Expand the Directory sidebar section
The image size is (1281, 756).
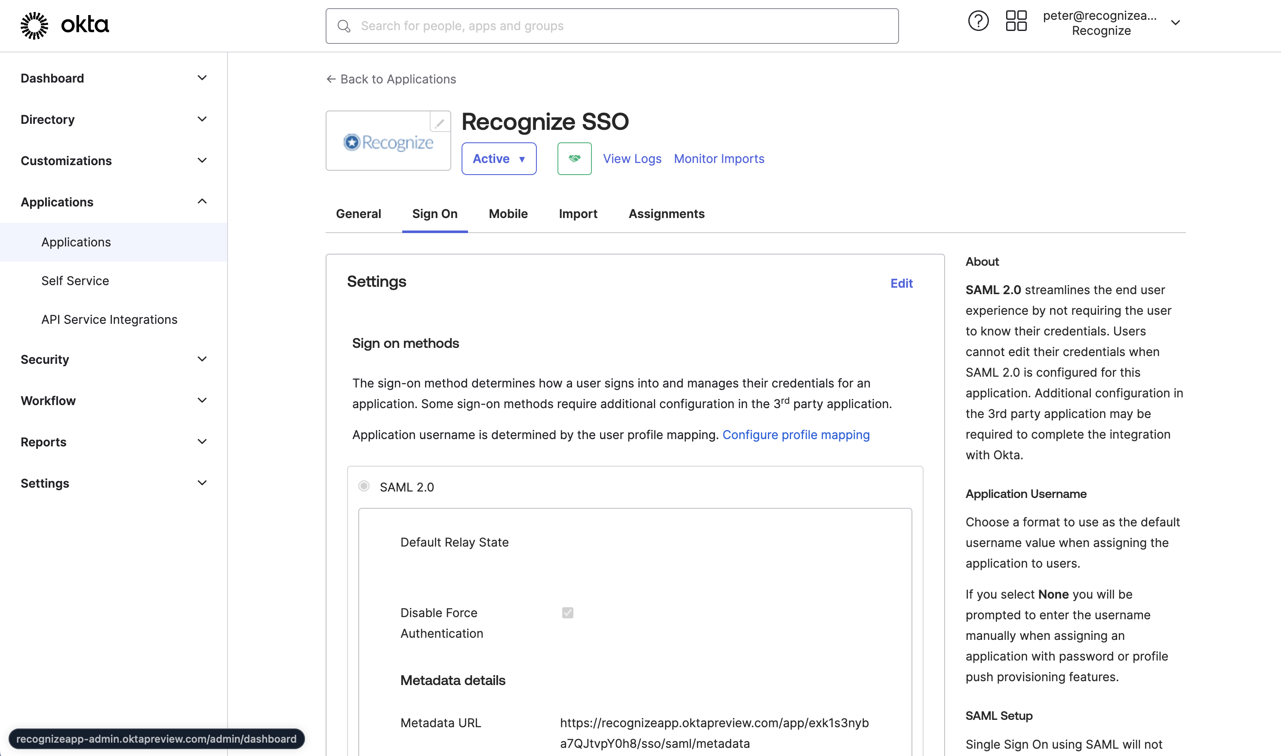(114, 119)
